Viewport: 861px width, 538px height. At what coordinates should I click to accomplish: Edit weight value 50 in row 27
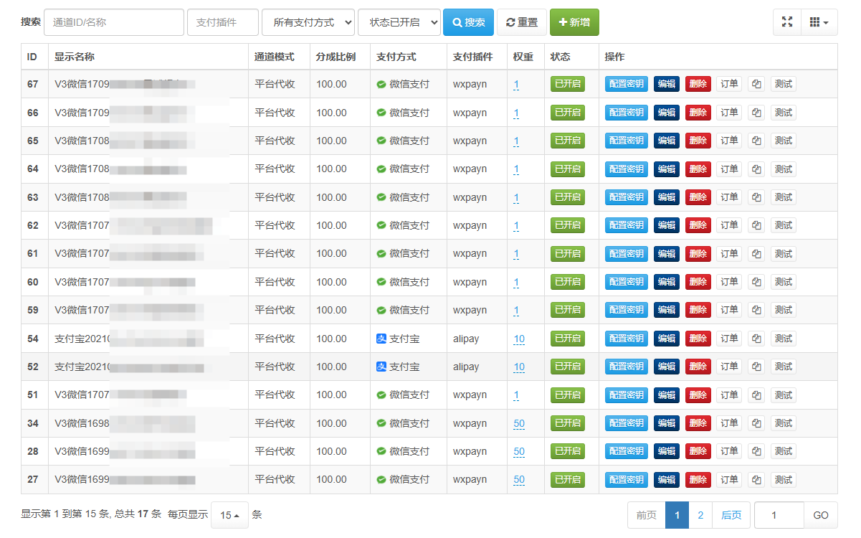coord(519,481)
